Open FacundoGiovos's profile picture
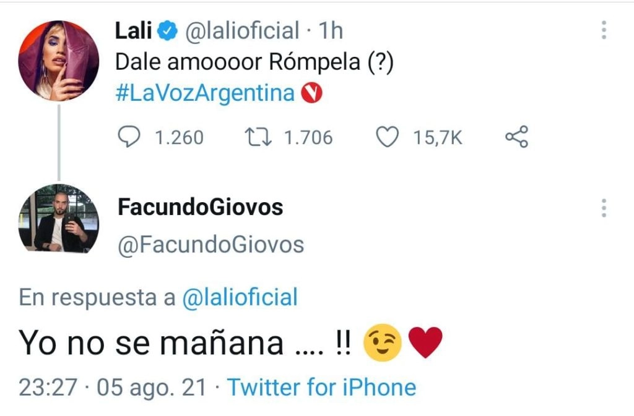 pos(59,219)
